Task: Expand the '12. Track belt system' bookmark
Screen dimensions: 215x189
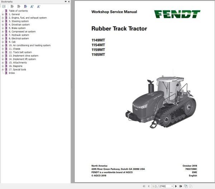Action: (x=3, y=52)
